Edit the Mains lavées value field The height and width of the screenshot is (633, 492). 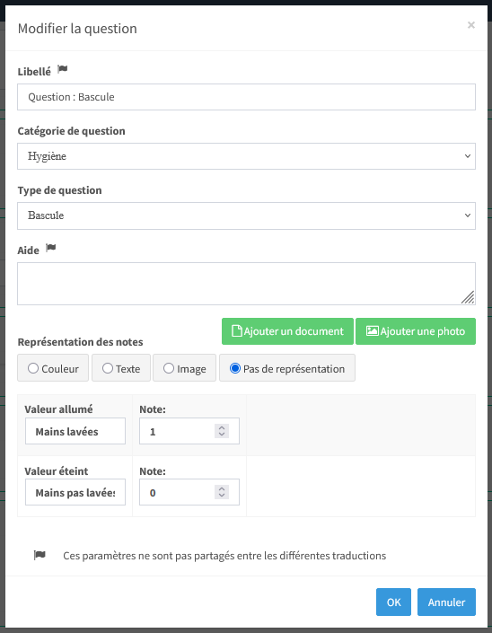[75, 431]
